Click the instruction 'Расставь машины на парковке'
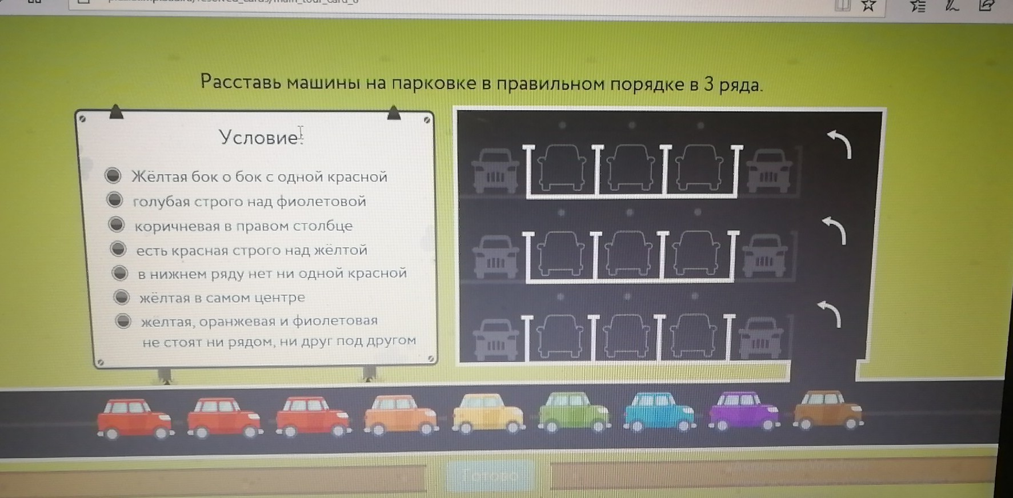The height and width of the screenshot is (498, 1013). (x=338, y=83)
